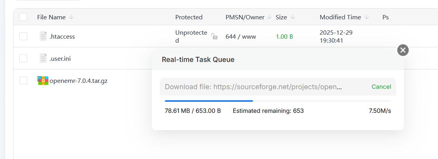438x159 pixels.
Task: Sort by File Name arrow
Action: [x=72, y=17]
